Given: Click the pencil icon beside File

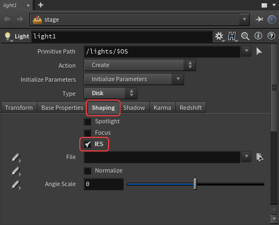Looking at the screenshot, I should tap(16, 157).
